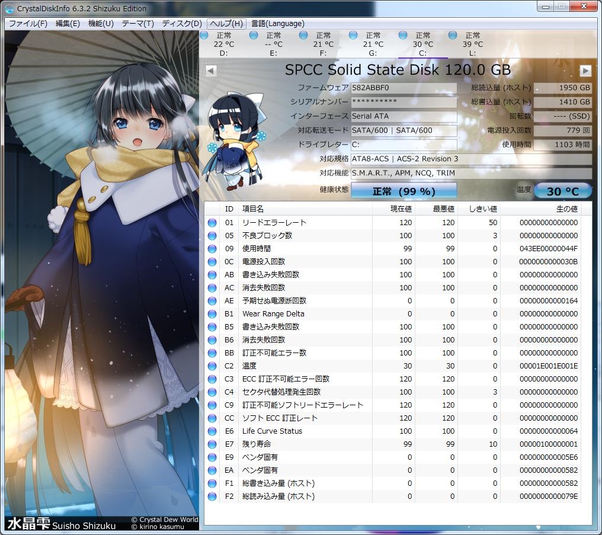Screen dimensions: 602x535
Task: Select the G: drive status tab
Action: [373, 44]
